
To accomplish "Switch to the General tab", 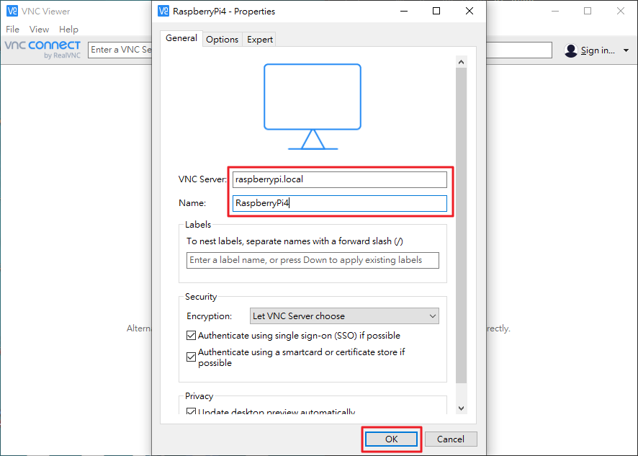I will point(181,38).
